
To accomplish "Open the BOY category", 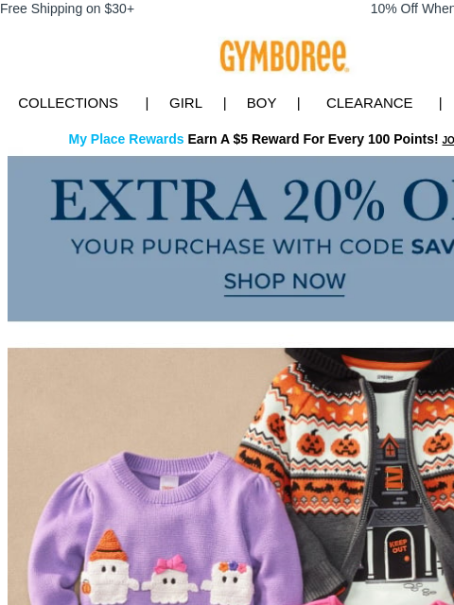I will (x=261, y=103).
